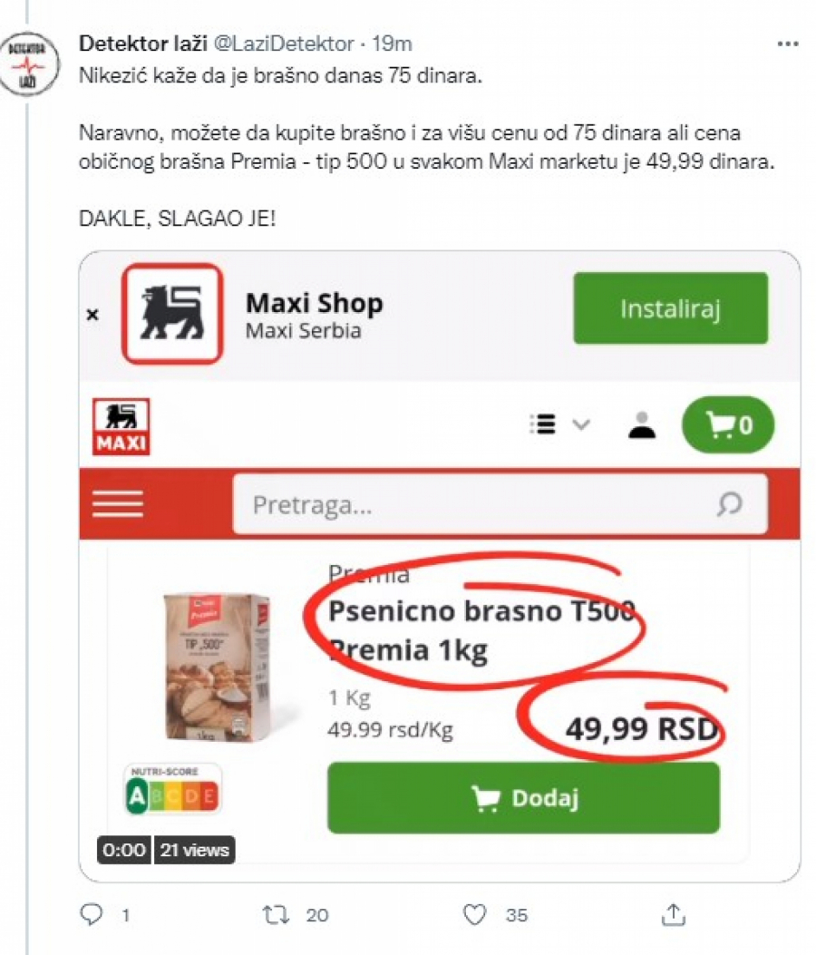Image resolution: width=816 pixels, height=955 pixels.
Task: Expand the list view chevron dropdown
Action: point(581,424)
